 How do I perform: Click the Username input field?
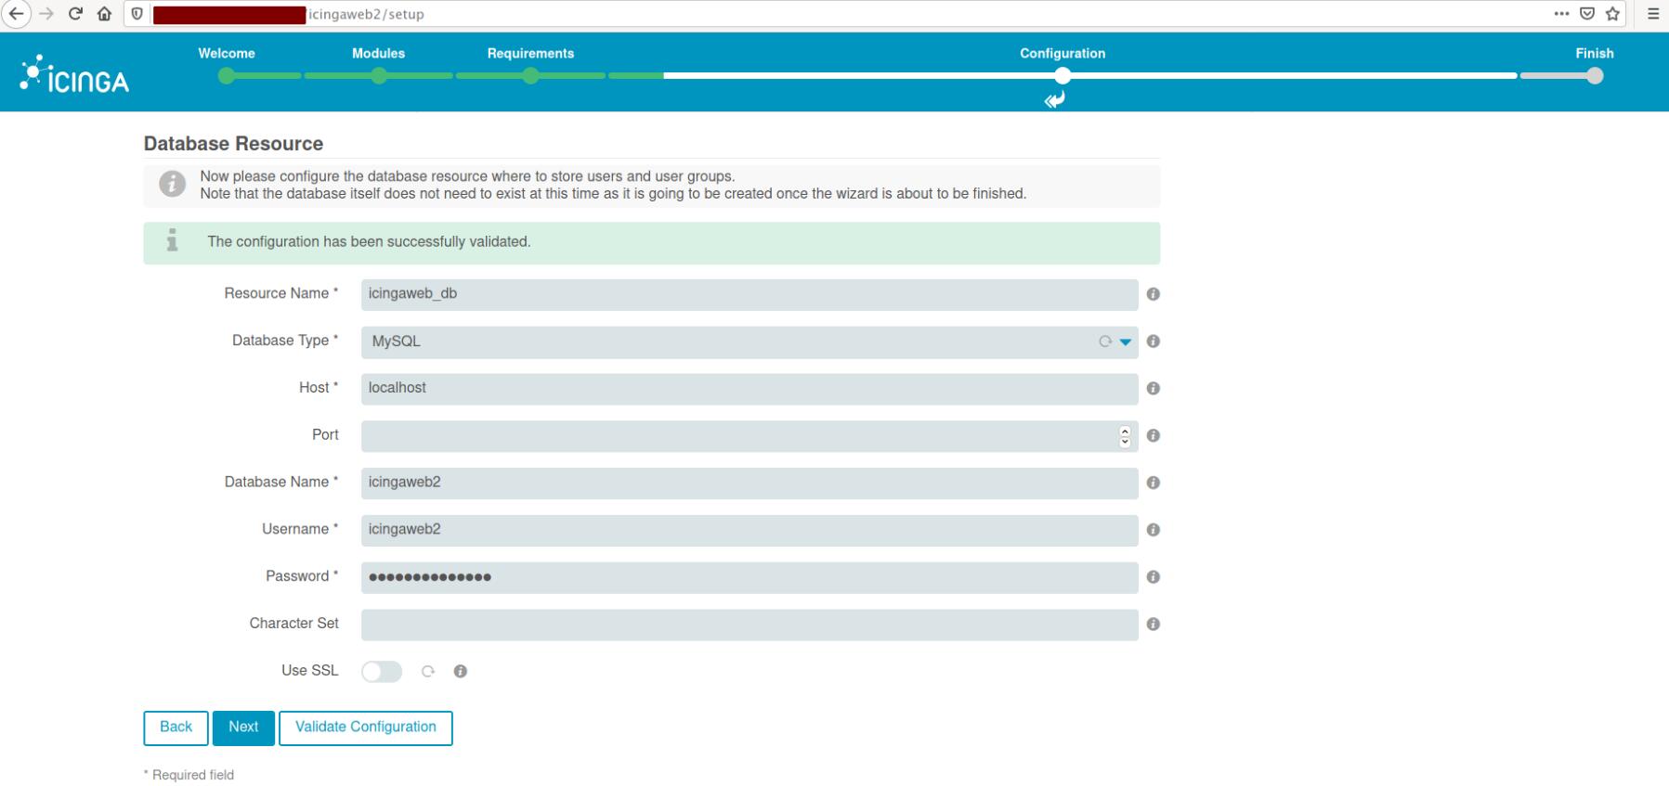(750, 530)
